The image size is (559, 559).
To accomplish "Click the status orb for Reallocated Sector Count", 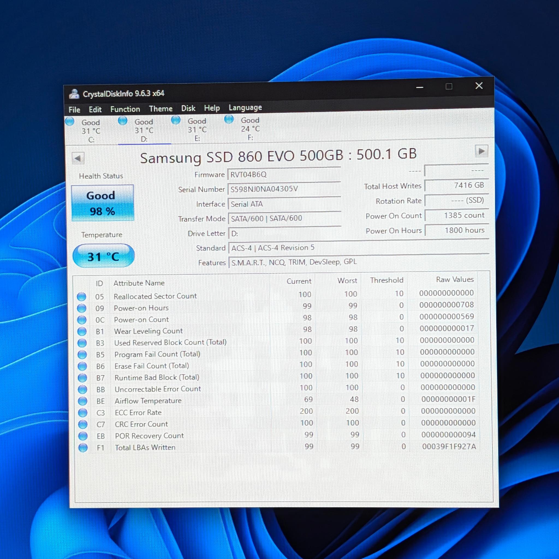I will click(82, 297).
